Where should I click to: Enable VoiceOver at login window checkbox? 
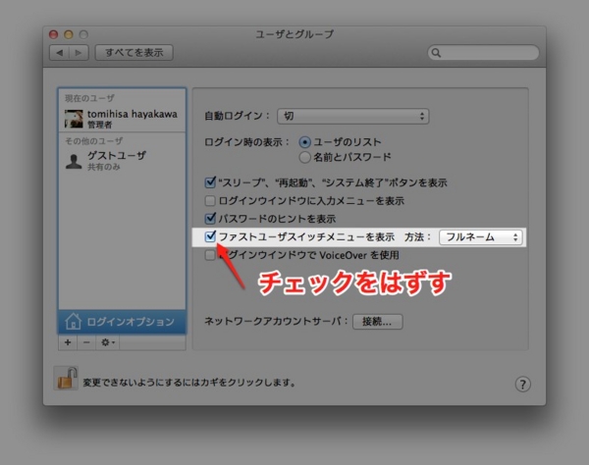[210, 255]
